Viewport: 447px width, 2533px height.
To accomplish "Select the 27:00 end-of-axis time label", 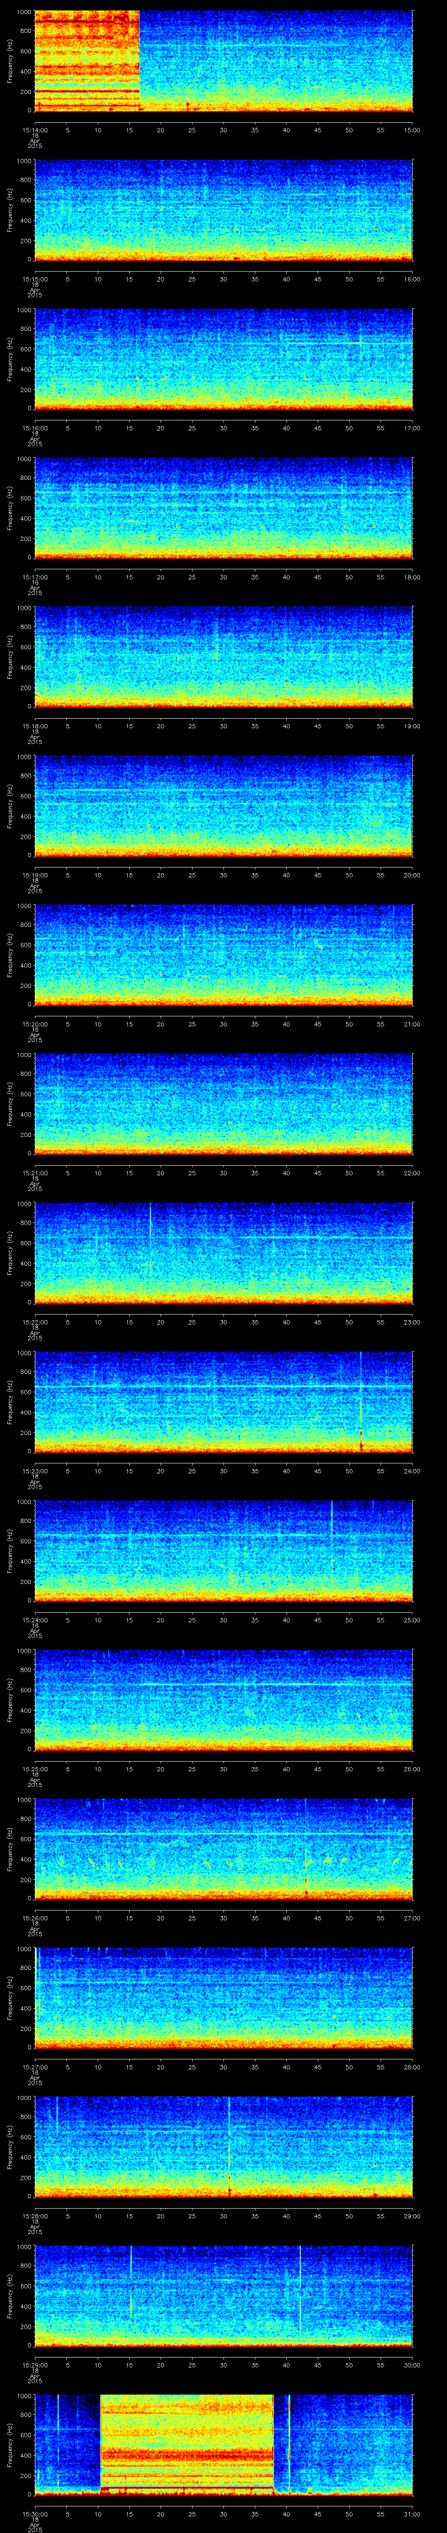I will click(x=413, y=1917).
